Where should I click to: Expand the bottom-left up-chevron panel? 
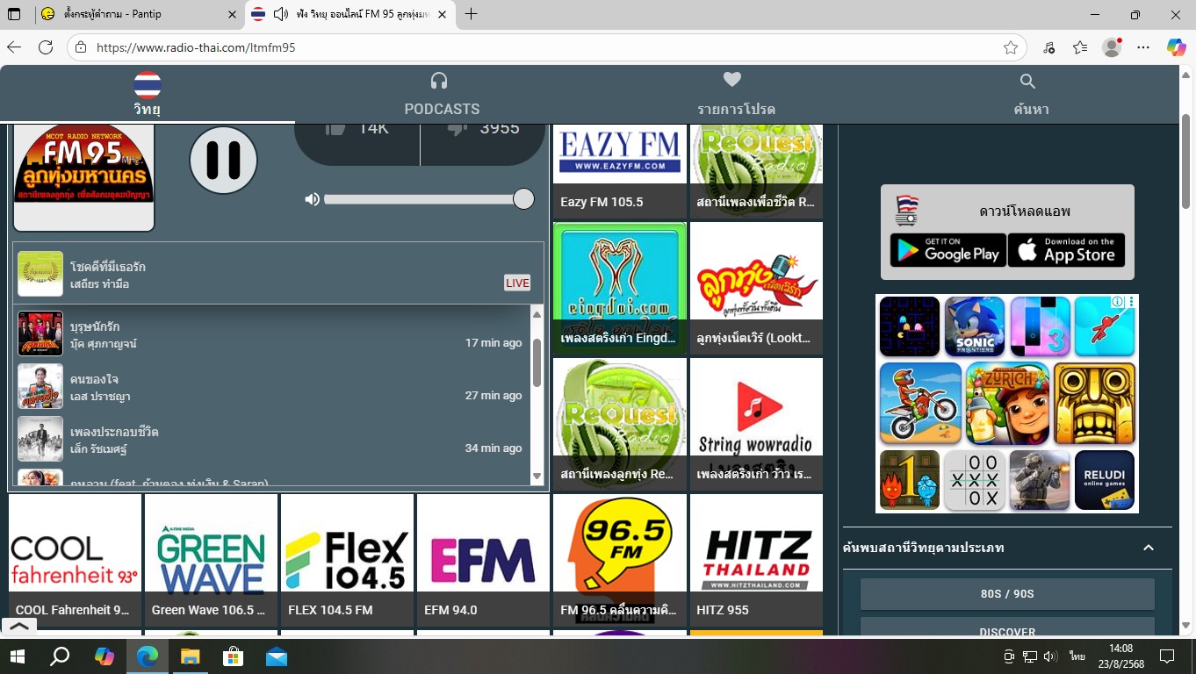pos(19,627)
